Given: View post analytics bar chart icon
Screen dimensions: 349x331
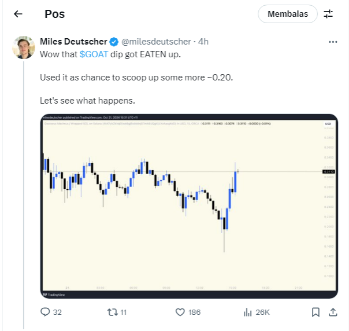Looking at the screenshot, I should pyautogui.click(x=247, y=312).
